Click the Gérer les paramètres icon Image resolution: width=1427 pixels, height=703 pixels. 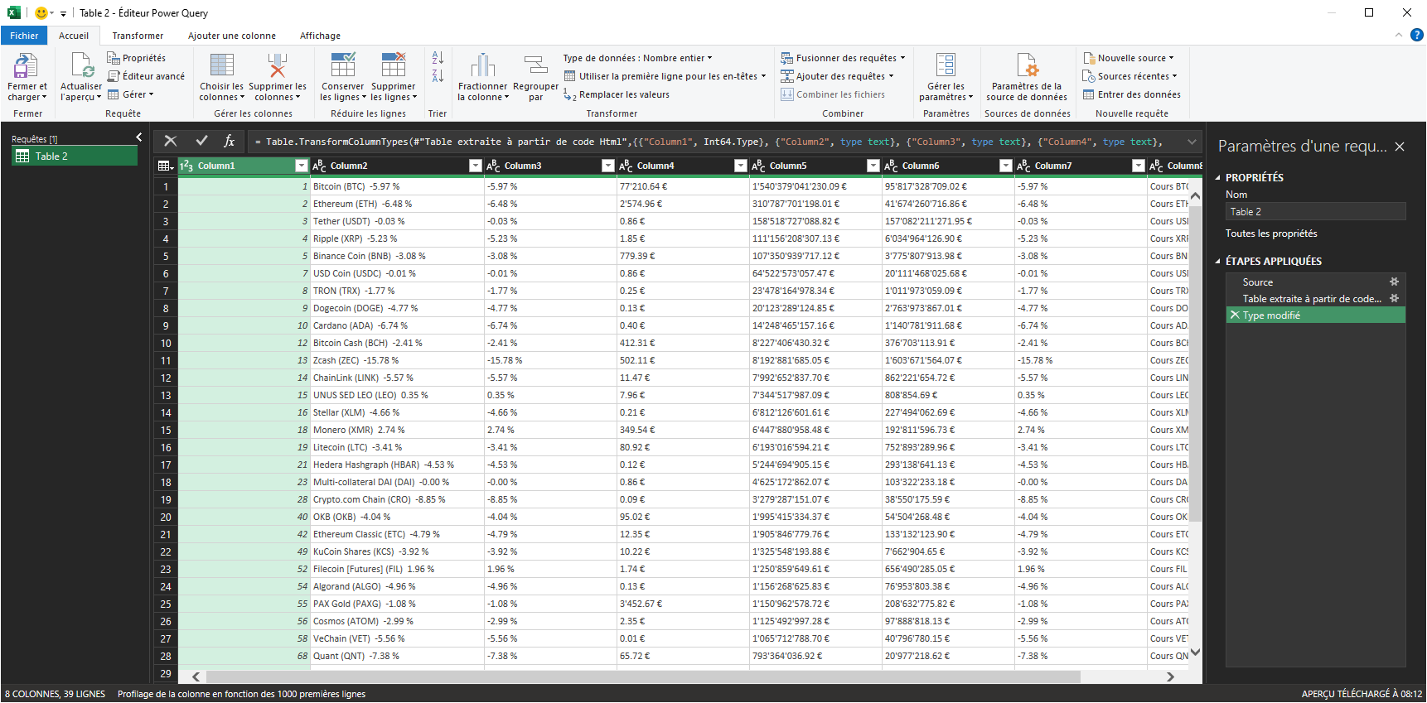pyautogui.click(x=946, y=65)
